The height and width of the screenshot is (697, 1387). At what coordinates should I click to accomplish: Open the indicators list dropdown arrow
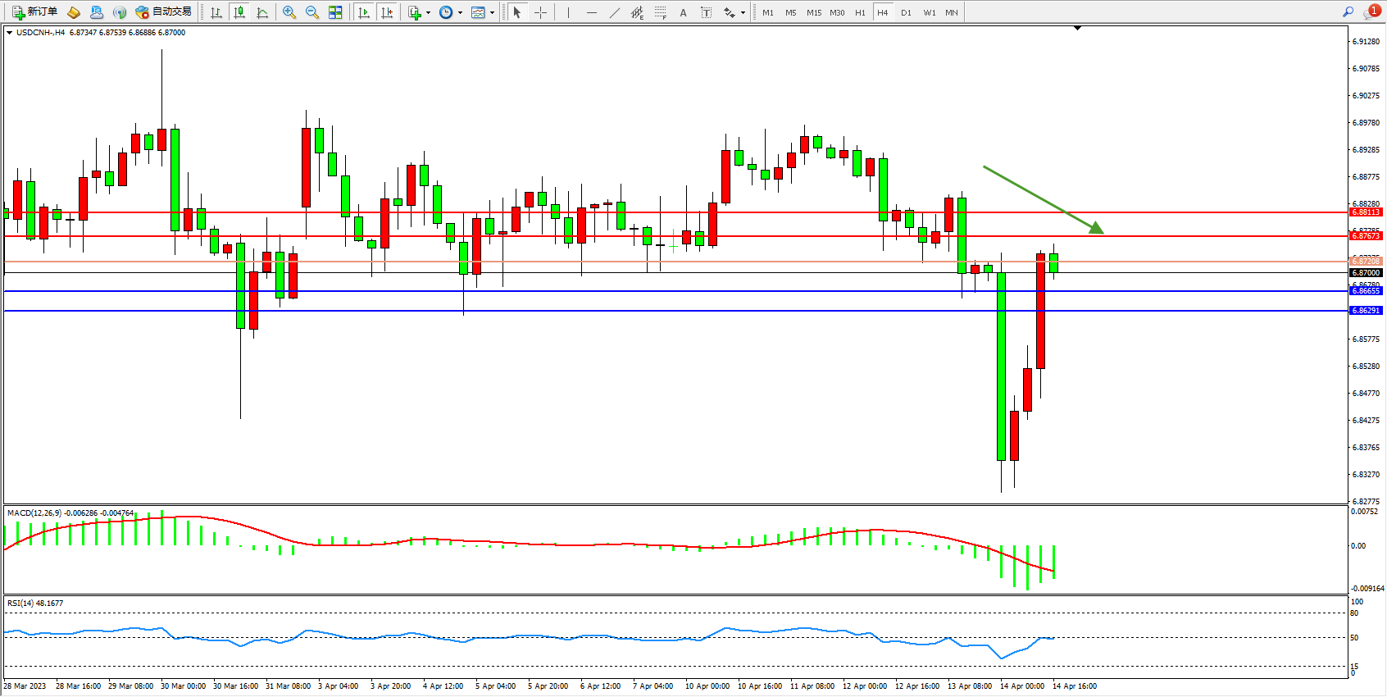point(428,12)
